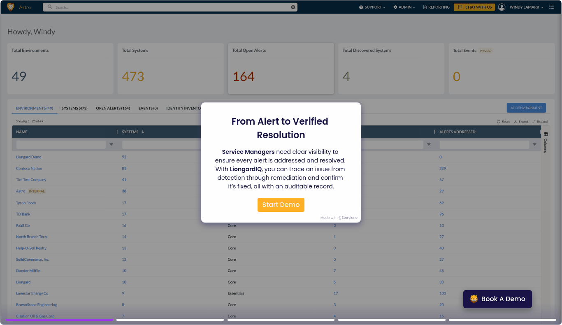Open the list menu icon beside the username
The height and width of the screenshot is (325, 562).
pos(551,7)
